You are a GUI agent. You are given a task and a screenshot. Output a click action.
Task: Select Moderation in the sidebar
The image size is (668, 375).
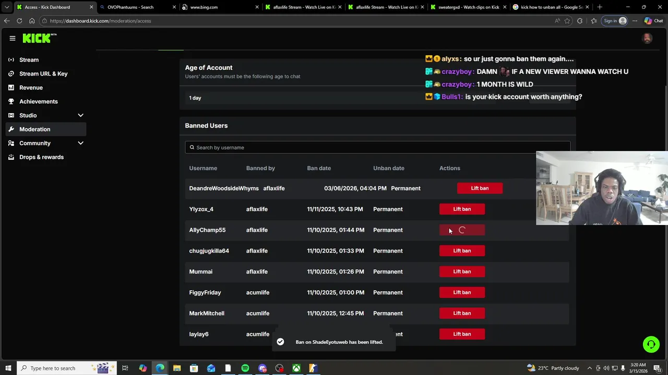(x=46, y=129)
